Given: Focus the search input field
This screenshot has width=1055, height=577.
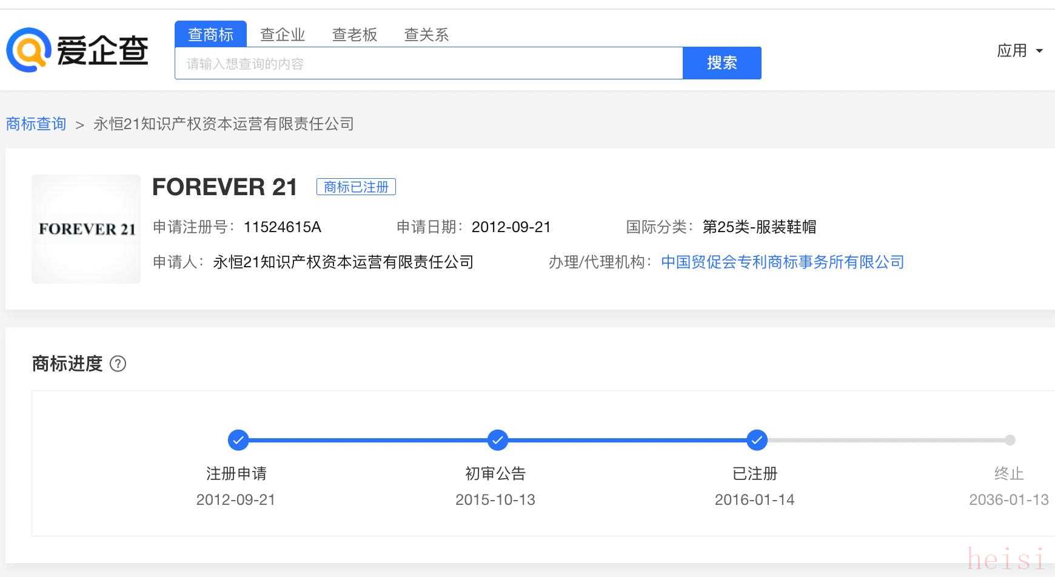Looking at the screenshot, I should [429, 63].
